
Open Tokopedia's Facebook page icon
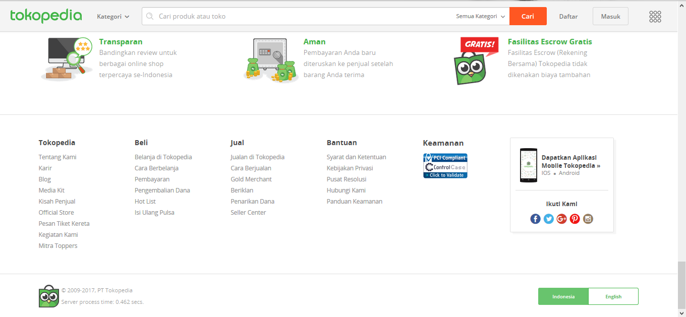535,219
